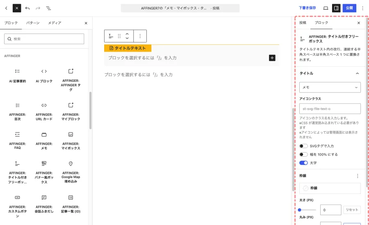Open the 枠線 section options menu

(358, 176)
